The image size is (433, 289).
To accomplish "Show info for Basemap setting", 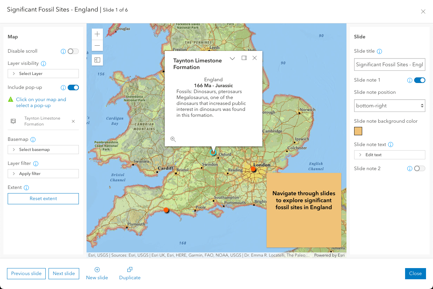I will click(33, 139).
